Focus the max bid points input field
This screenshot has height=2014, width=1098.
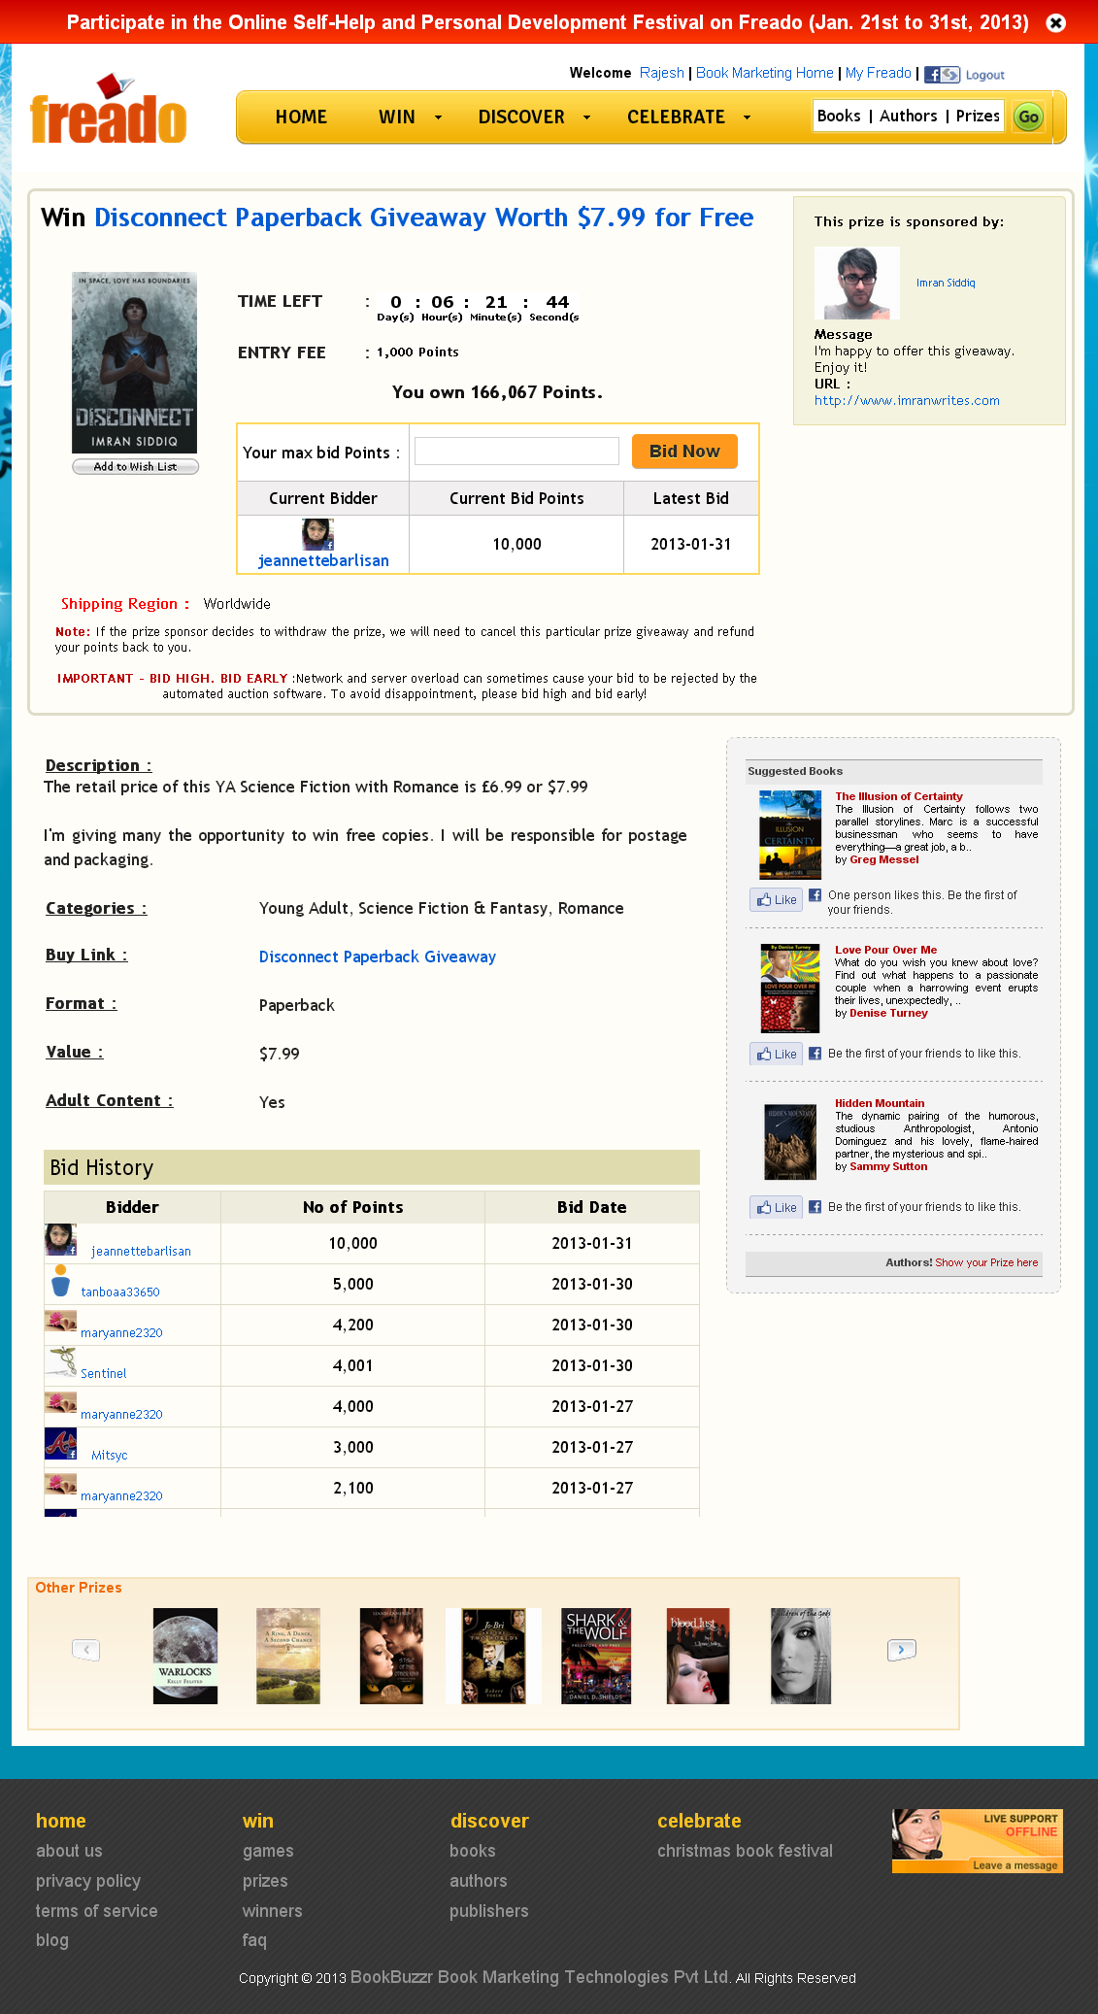pyautogui.click(x=516, y=452)
